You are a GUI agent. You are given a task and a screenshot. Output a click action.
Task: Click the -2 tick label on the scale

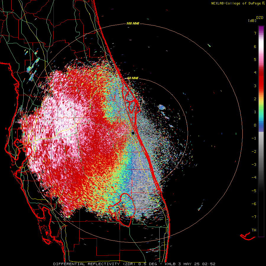pyautogui.click(x=254, y=152)
